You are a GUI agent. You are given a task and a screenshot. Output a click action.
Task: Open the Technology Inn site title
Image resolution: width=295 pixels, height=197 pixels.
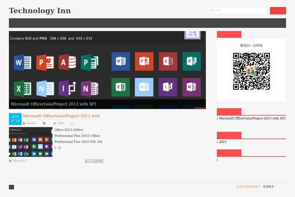click(x=40, y=11)
